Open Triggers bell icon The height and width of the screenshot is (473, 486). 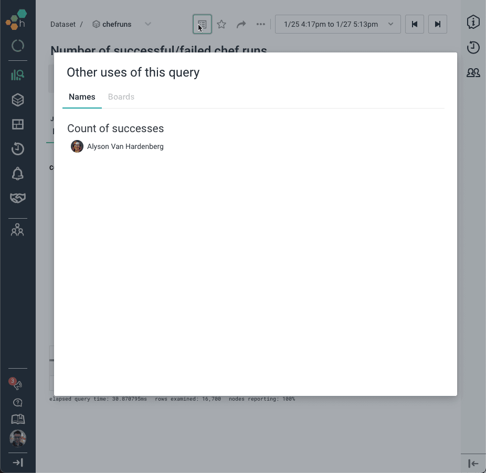tap(18, 174)
